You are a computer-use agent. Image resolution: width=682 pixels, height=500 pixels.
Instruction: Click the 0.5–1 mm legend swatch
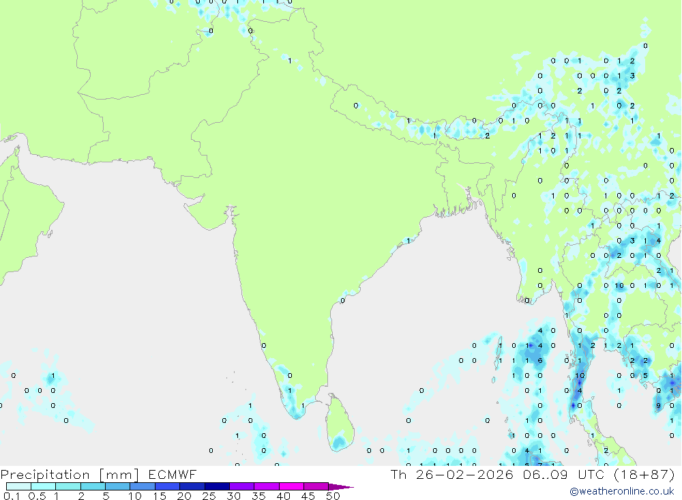click(x=43, y=486)
